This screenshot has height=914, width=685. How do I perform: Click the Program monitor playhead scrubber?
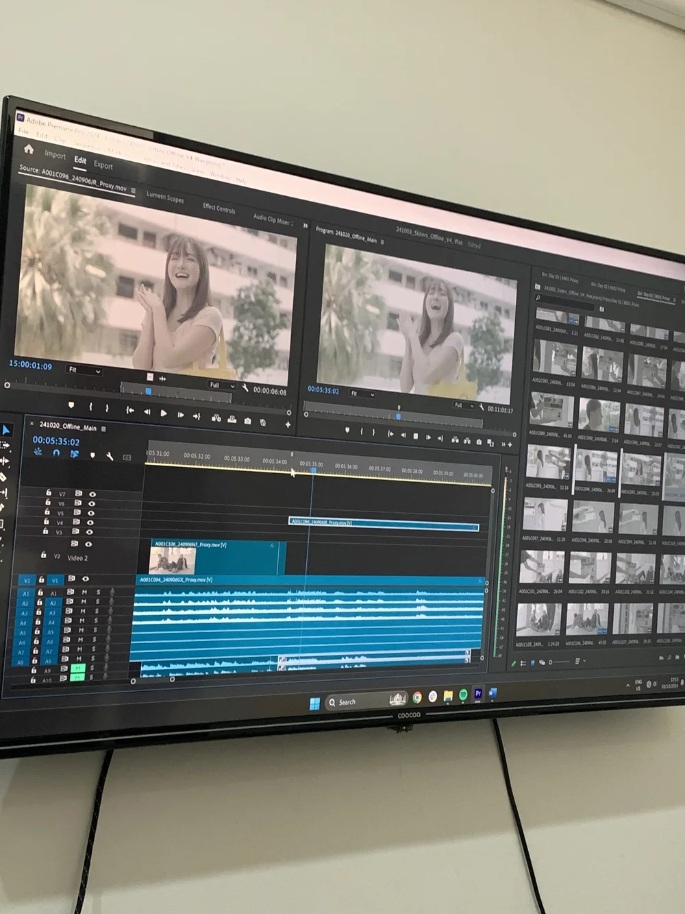398,416
